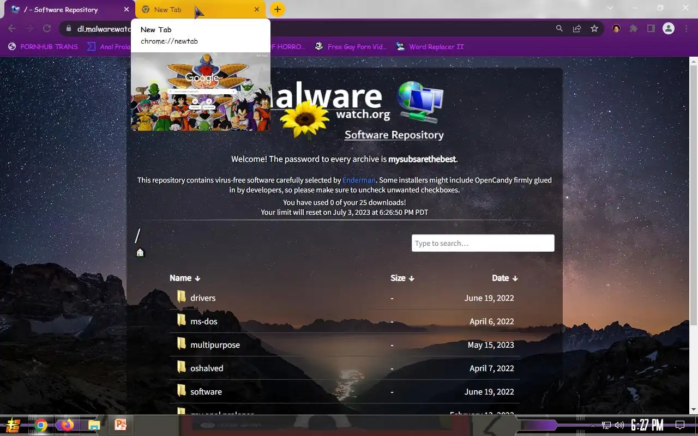This screenshot has width=698, height=436.
Task: Sort by Size column header
Action: [402, 278]
